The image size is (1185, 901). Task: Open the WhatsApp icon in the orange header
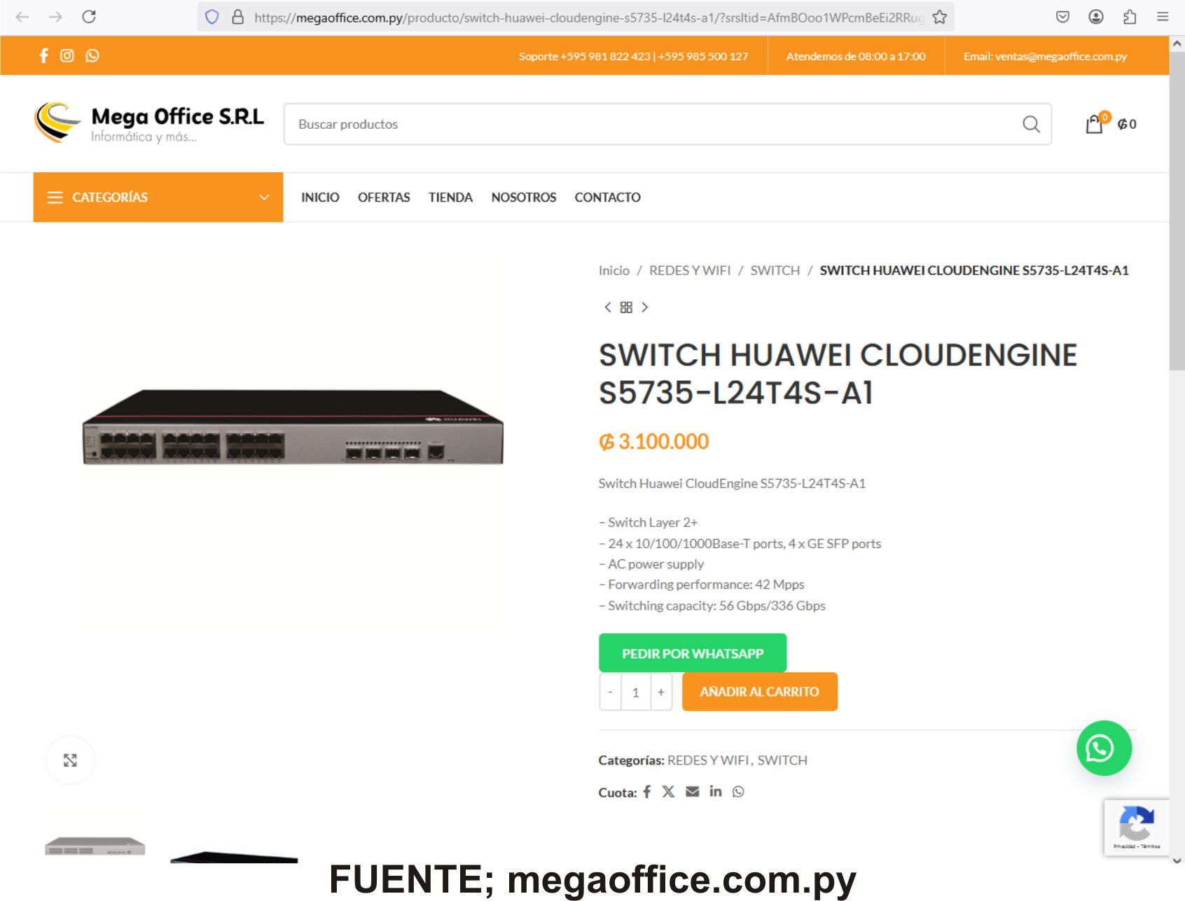[x=92, y=56]
